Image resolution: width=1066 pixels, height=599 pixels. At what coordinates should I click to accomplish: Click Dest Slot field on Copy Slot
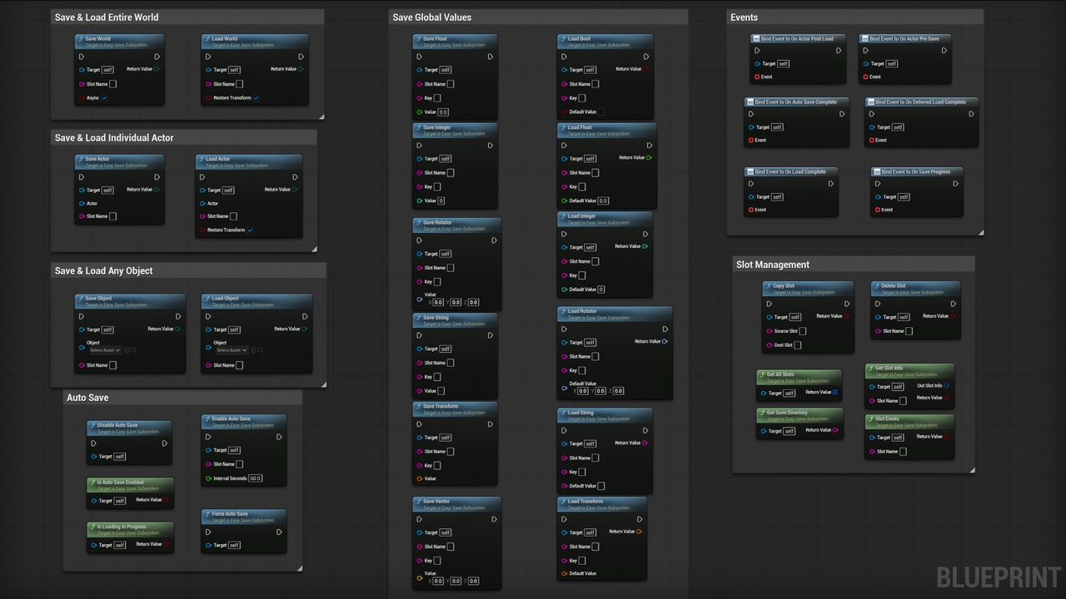pyautogui.click(x=798, y=345)
